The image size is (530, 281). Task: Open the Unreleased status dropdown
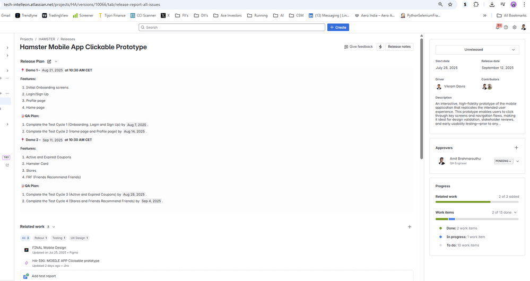pyautogui.click(x=477, y=50)
